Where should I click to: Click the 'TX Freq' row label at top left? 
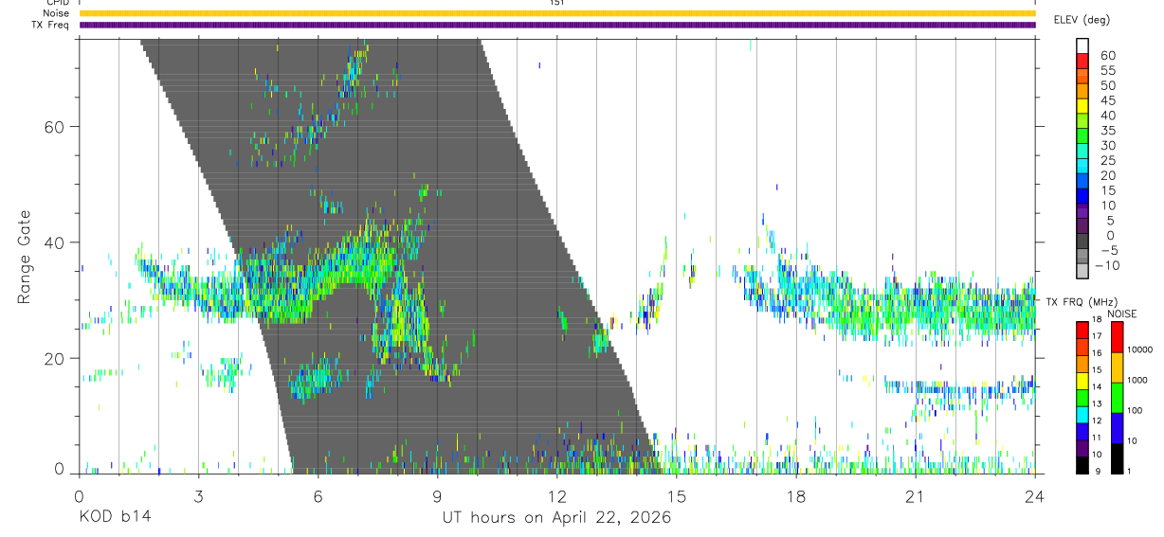51,25
